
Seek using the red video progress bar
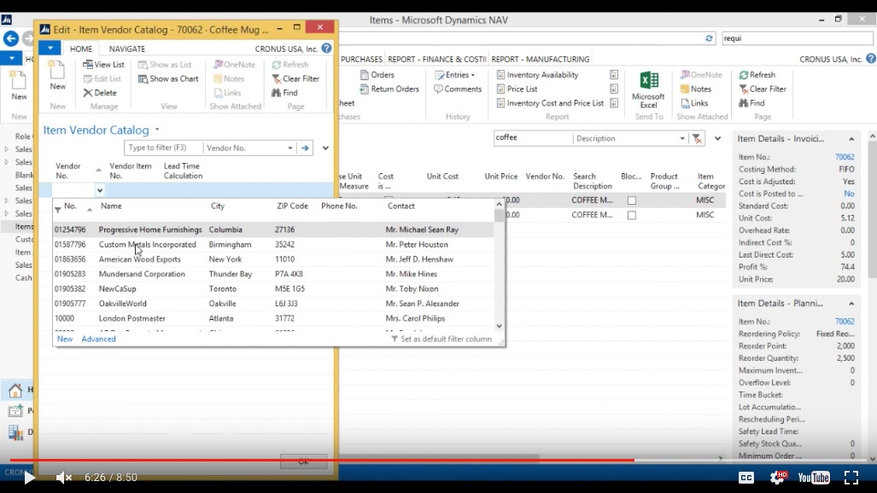(322, 460)
